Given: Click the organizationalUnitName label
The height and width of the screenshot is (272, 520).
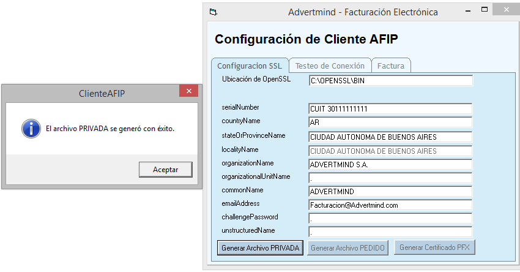Looking at the screenshot, I should point(256,176).
